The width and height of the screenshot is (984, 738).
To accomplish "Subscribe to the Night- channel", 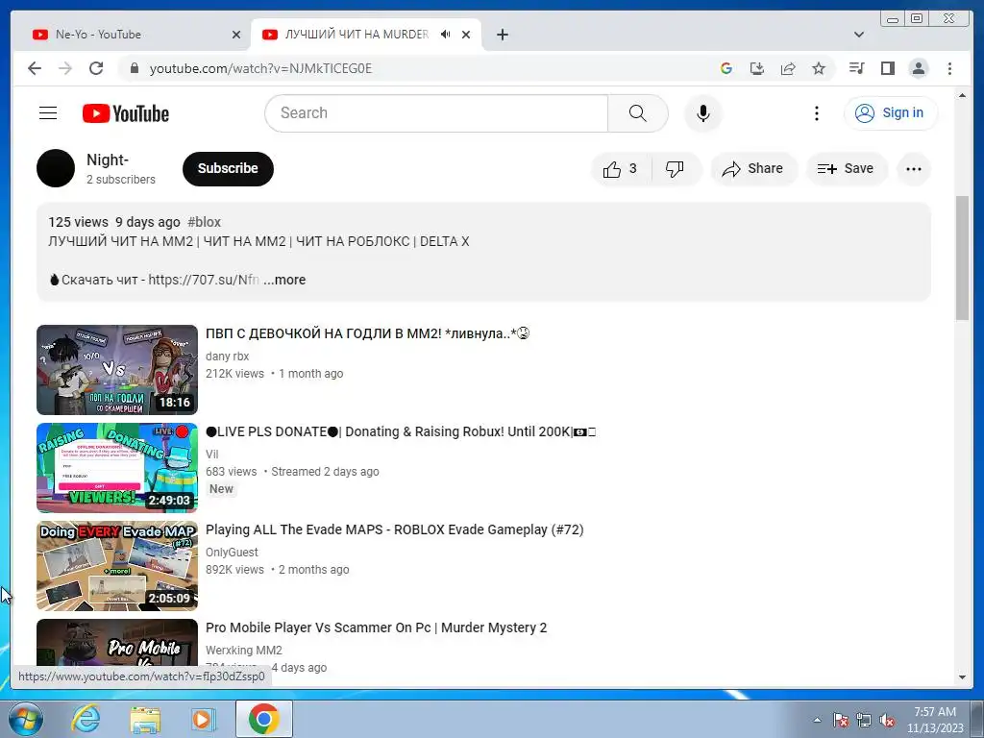I will (x=228, y=169).
